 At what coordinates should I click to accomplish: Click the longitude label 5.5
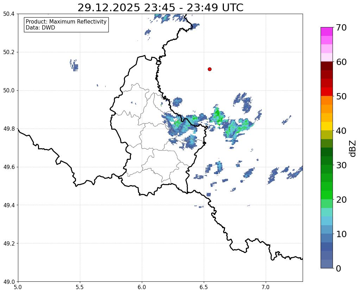coord(80,287)
